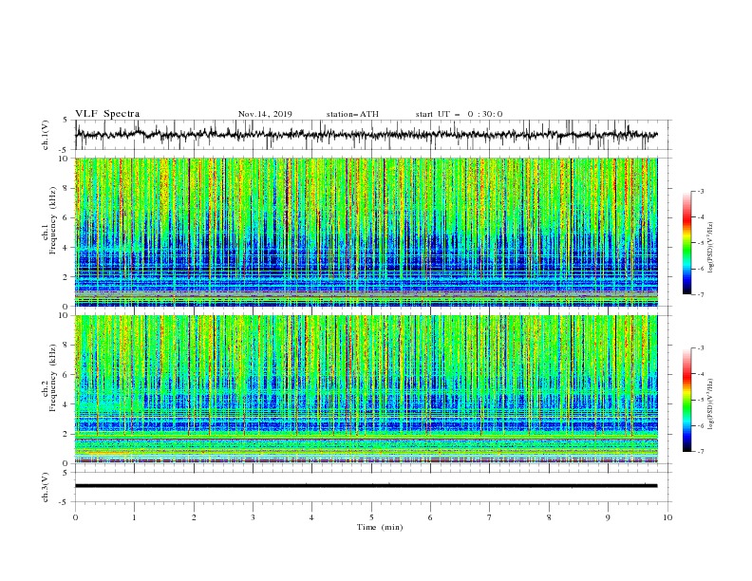Click the 'station=ATH' label
752x581 pixels.
[352, 114]
